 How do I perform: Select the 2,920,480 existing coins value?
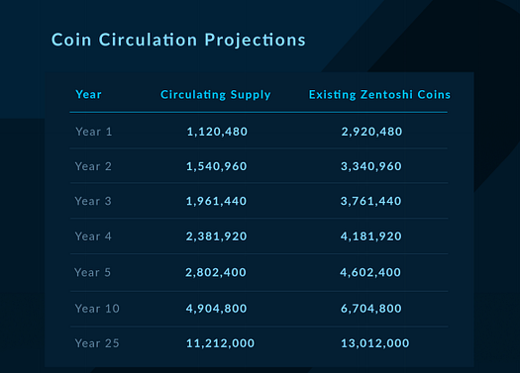[x=371, y=132]
